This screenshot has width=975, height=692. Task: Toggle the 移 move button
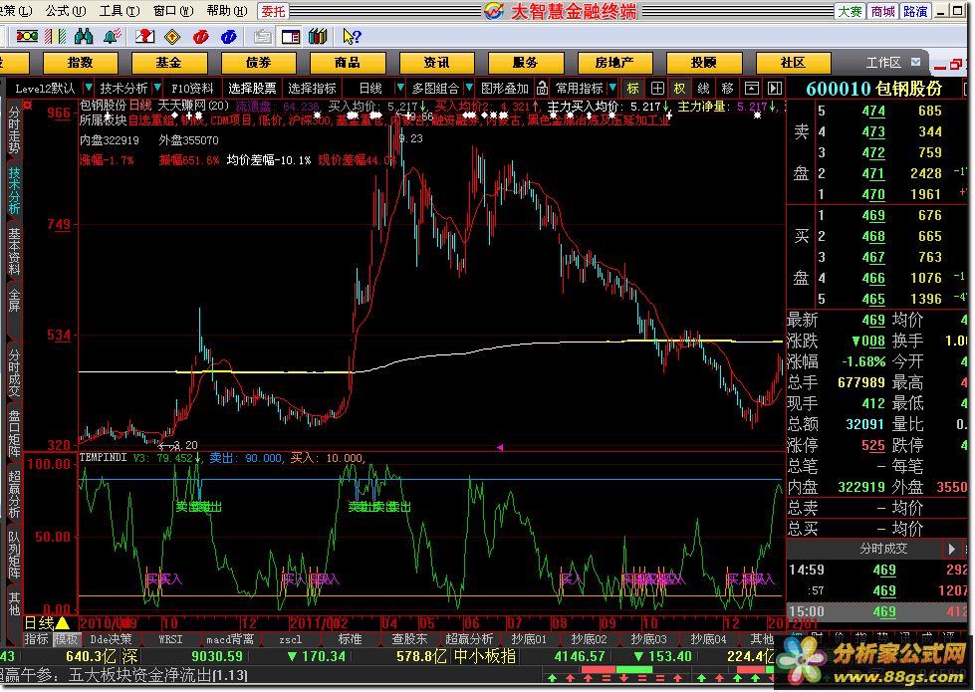(x=727, y=89)
